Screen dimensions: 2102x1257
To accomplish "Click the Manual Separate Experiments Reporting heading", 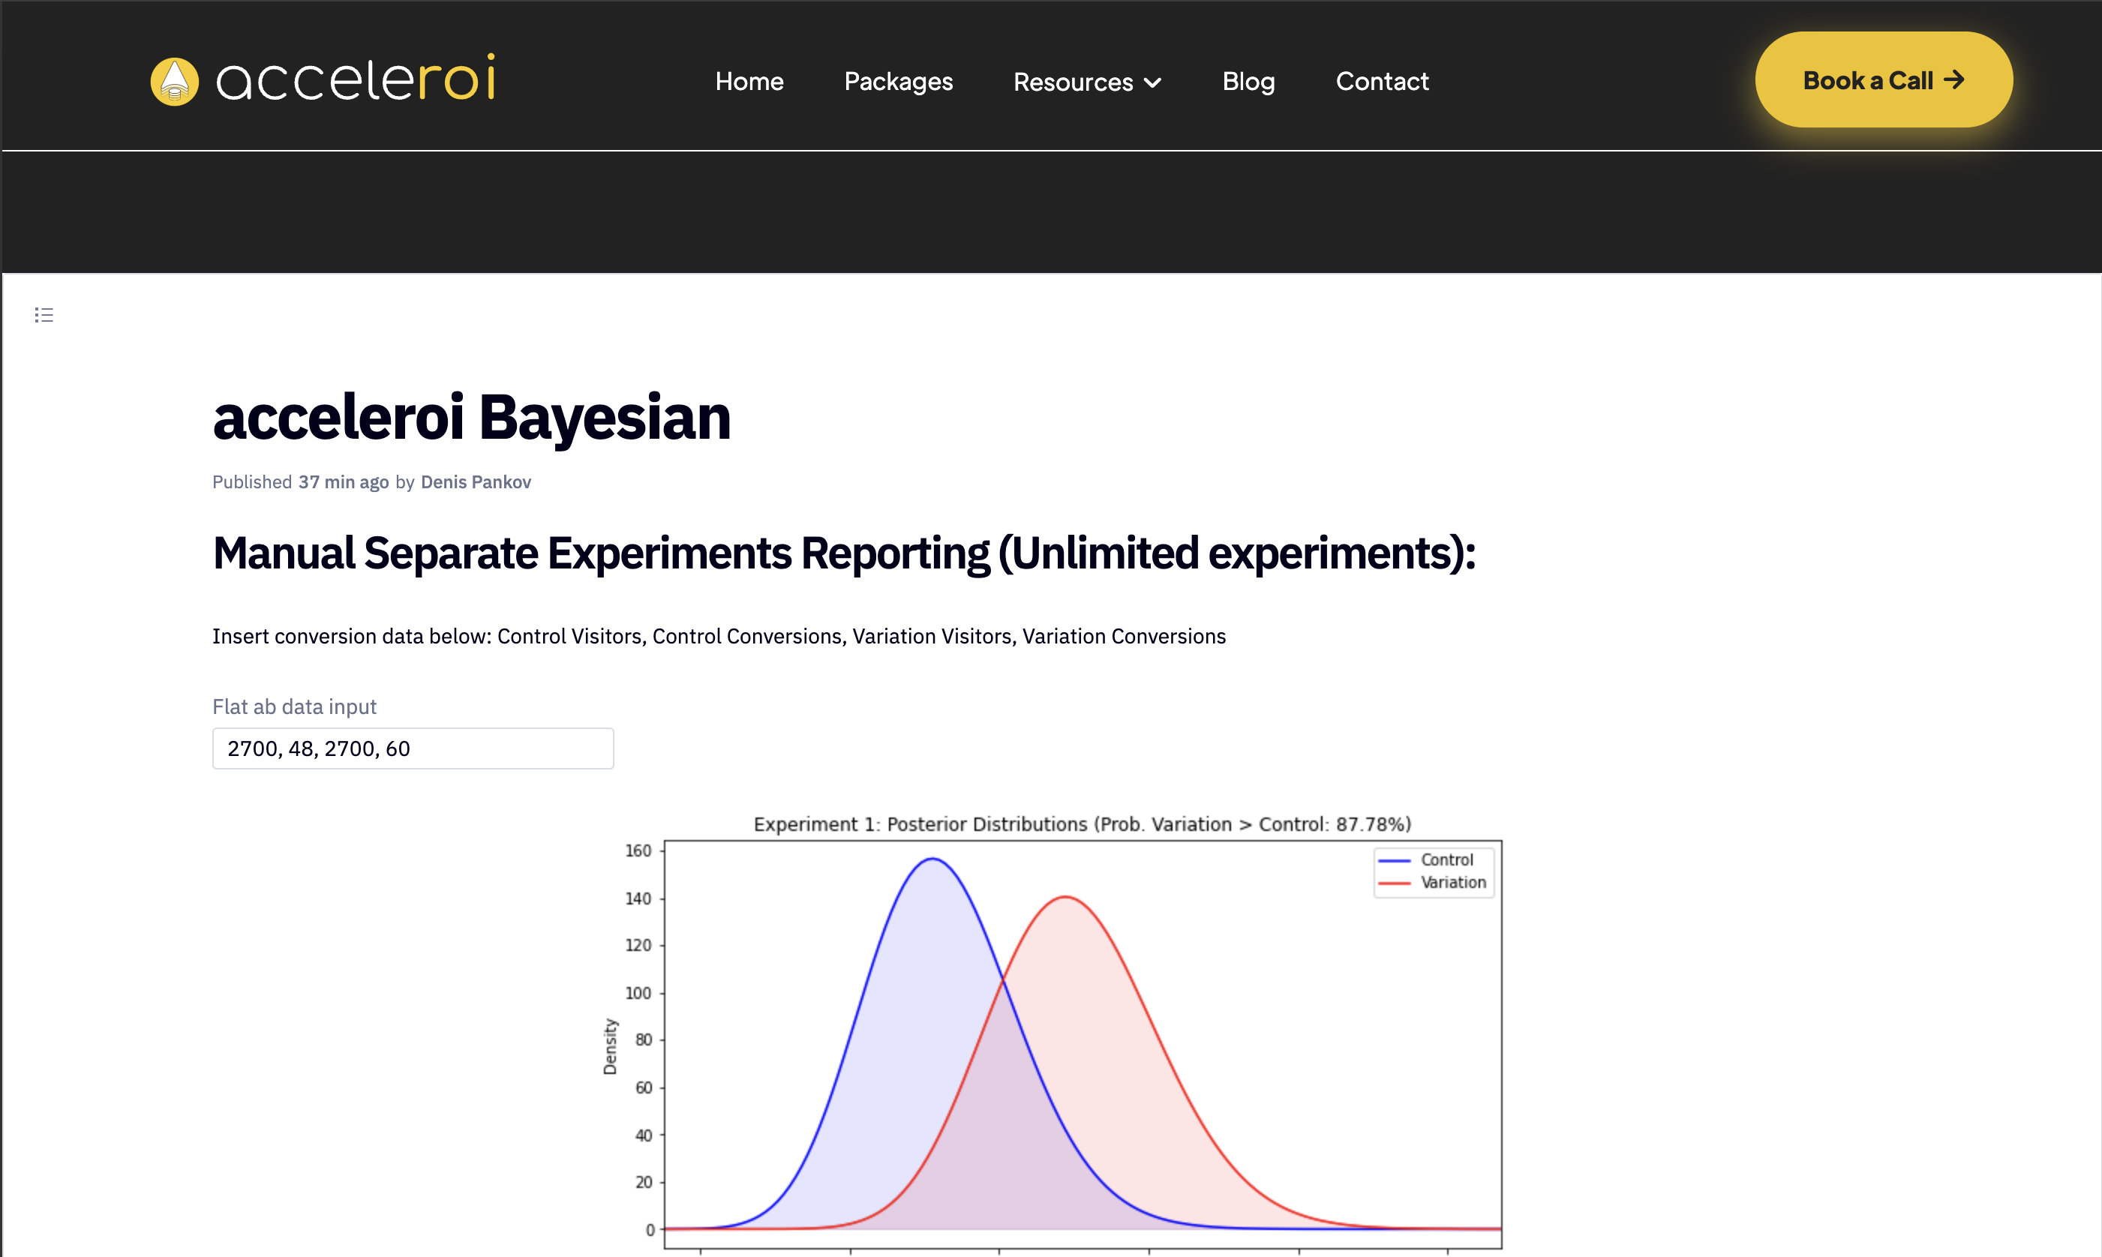I will 843,553.
